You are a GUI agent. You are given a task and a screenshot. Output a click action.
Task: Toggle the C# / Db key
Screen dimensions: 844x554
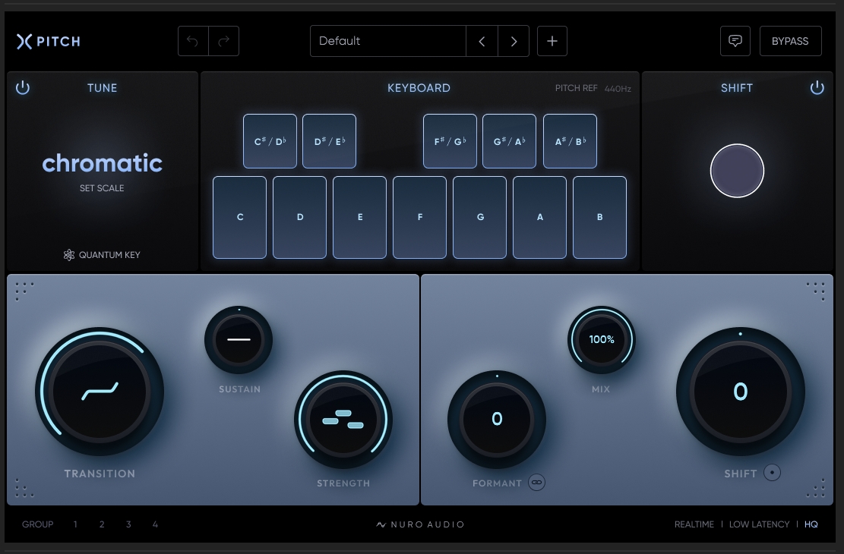pyautogui.click(x=270, y=141)
